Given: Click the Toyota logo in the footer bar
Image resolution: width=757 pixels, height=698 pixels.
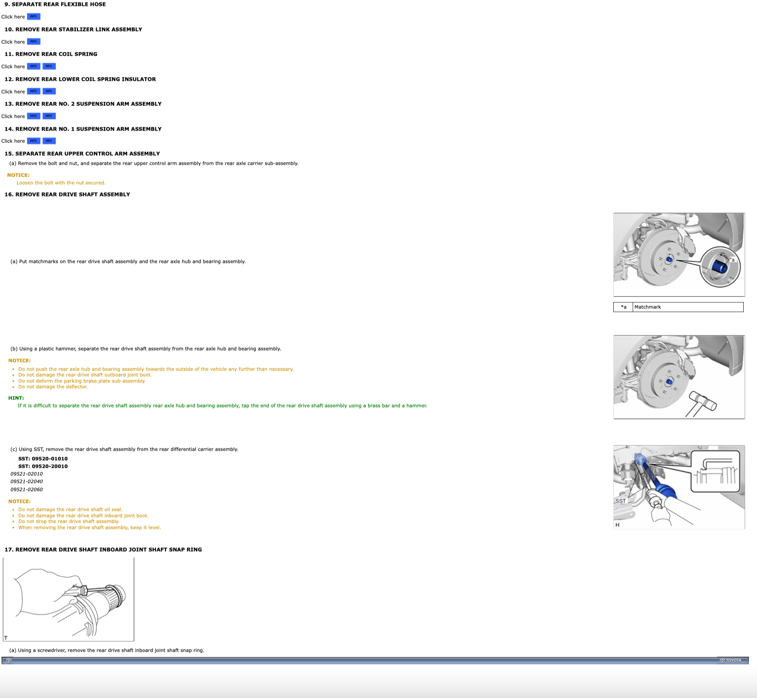Looking at the screenshot, I should [730, 661].
